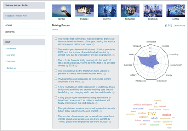The height and width of the screenshot is (131, 188).
Task: Click info circle after Skyborg drones forecast
Action: [76, 66]
